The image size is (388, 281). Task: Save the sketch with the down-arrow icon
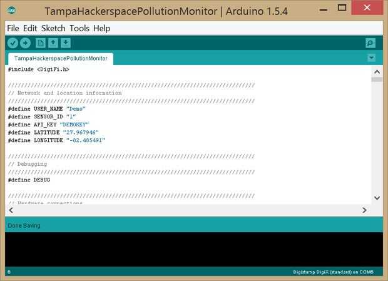tap(66, 43)
